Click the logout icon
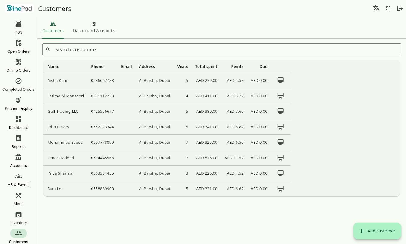 [400, 8]
